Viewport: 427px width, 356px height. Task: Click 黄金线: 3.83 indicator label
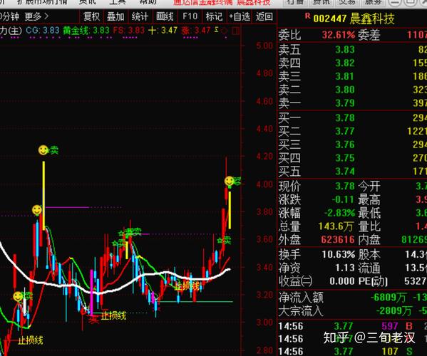tap(86, 30)
